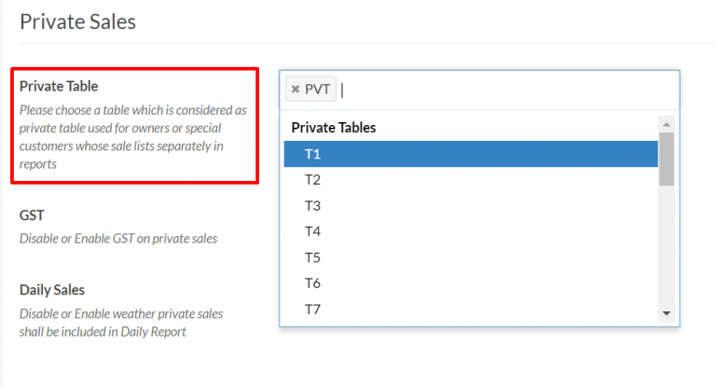Click the scroll down arrow in the dropdown list
The height and width of the screenshot is (386, 716).
666,313
